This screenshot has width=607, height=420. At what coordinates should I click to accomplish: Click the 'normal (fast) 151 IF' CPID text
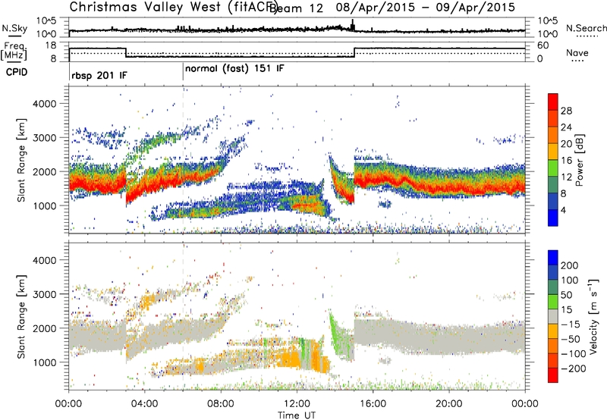tap(234, 69)
